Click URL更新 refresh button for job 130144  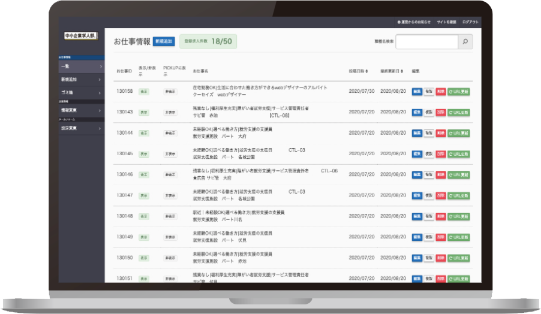(459, 133)
